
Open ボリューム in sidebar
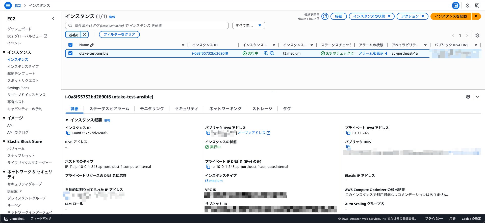point(16,148)
